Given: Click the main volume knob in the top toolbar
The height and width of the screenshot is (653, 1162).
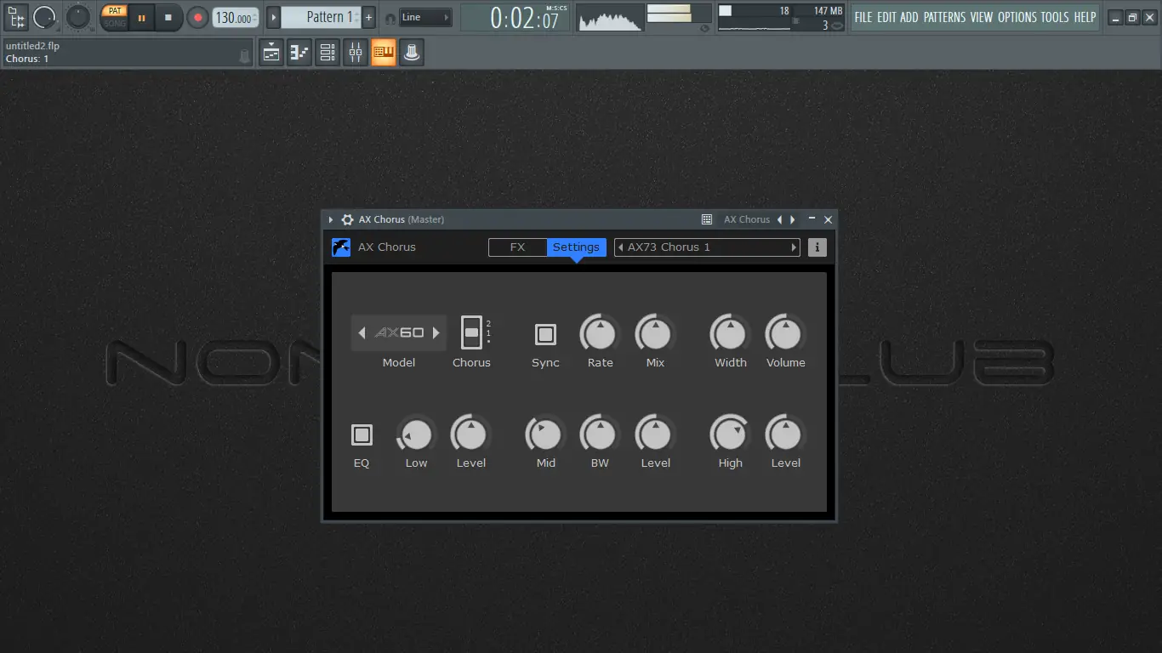Looking at the screenshot, I should pyautogui.click(x=78, y=17).
